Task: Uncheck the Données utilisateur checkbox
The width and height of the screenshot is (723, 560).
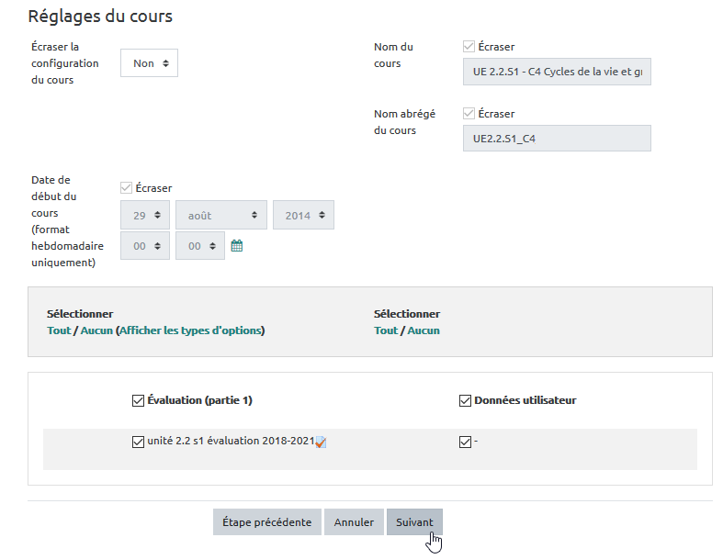Action: point(465,400)
